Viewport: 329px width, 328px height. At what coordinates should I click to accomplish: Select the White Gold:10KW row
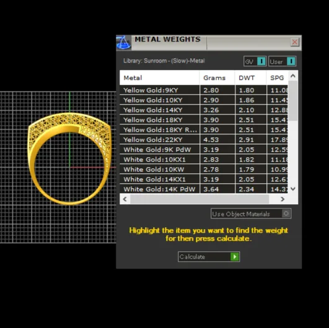pyautogui.click(x=203, y=170)
